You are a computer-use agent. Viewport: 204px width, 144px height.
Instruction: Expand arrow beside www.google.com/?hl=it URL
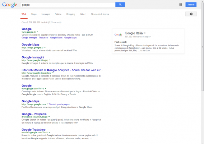tap(45, 89)
